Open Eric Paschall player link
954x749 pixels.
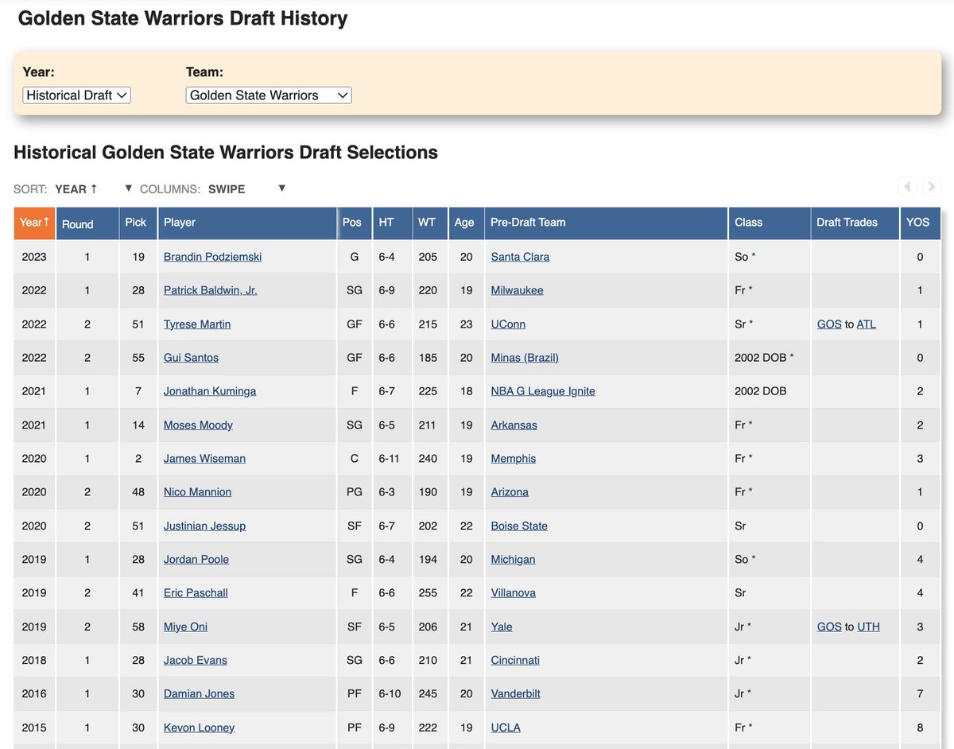pyautogui.click(x=196, y=593)
